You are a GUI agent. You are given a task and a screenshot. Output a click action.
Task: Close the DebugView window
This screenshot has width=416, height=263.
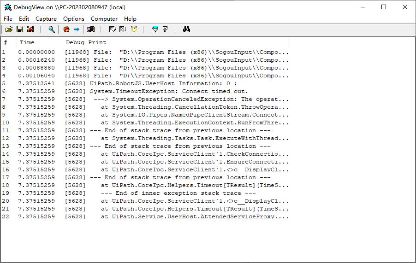[x=404, y=7]
